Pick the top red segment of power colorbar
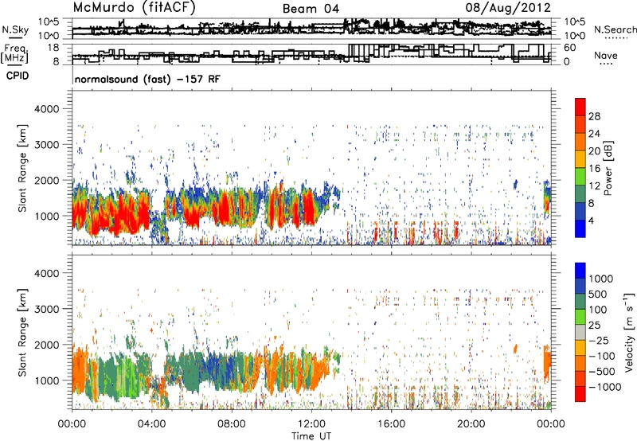This screenshot has width=637, height=441. pos(580,107)
